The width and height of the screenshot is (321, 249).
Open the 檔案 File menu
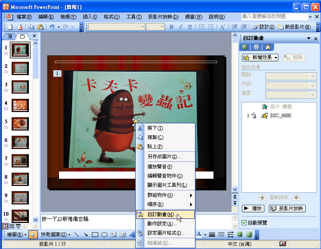(24, 17)
